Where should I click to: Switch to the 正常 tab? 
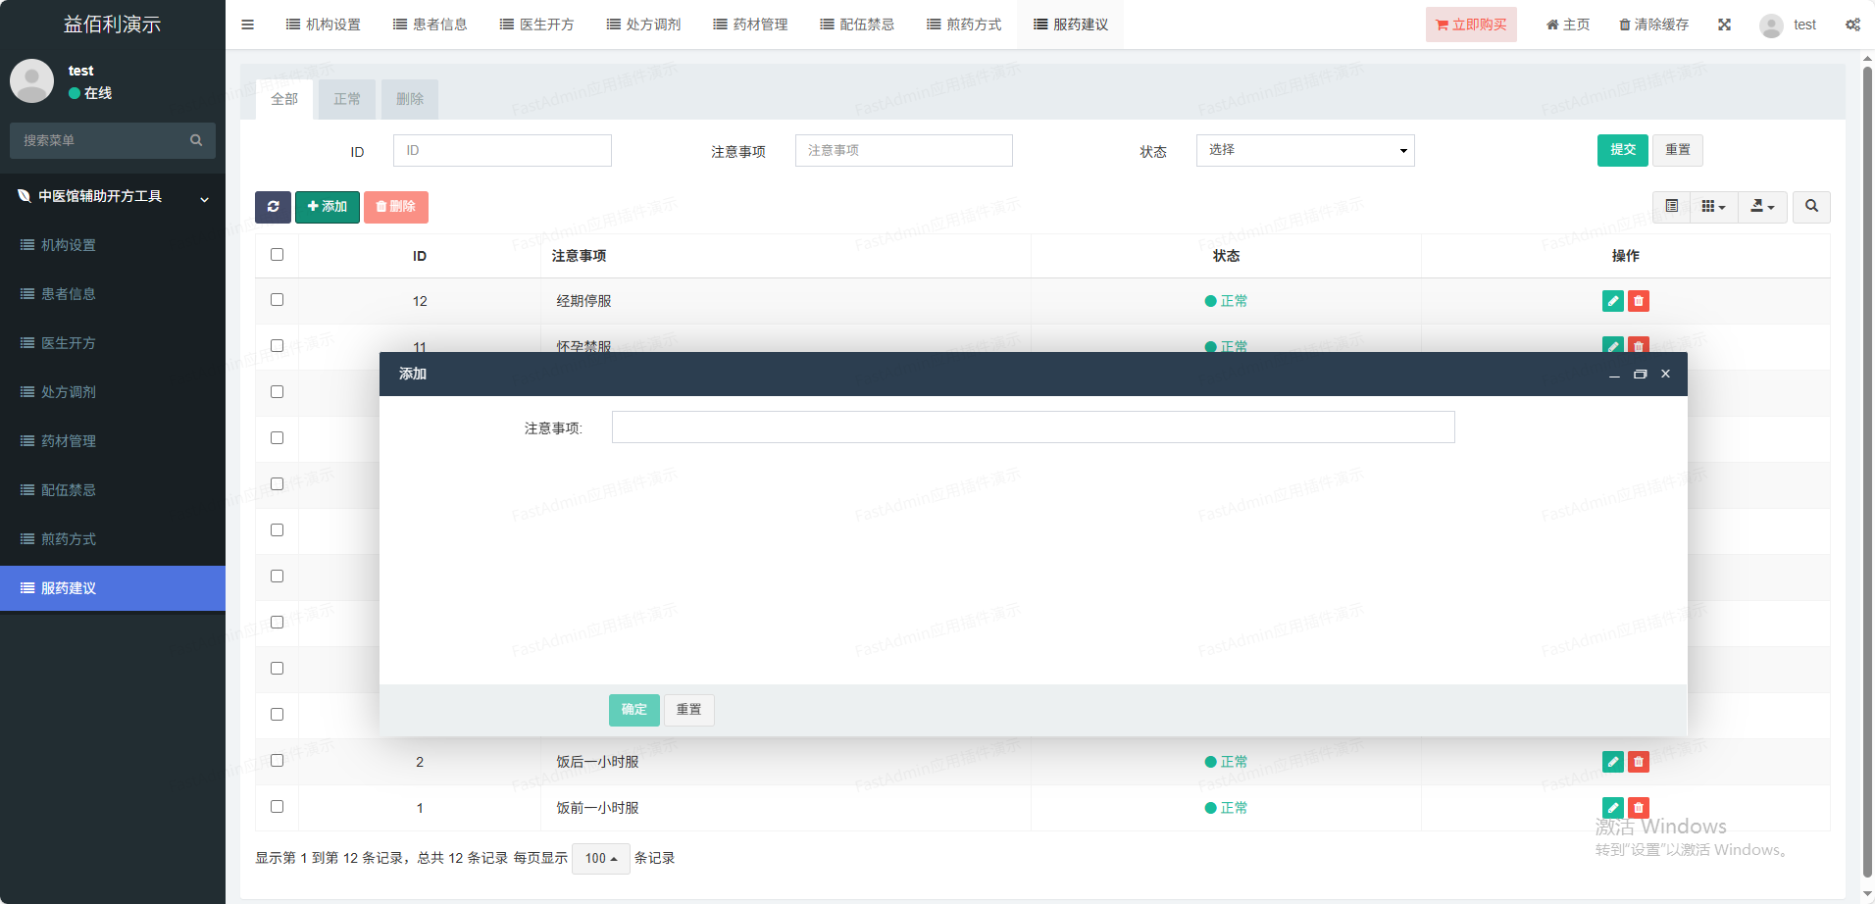[347, 99]
